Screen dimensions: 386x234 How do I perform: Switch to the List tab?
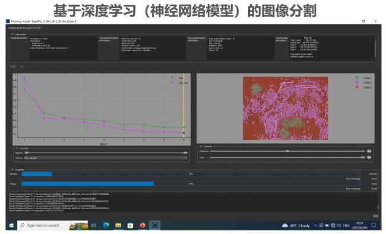pyautogui.click(x=21, y=67)
